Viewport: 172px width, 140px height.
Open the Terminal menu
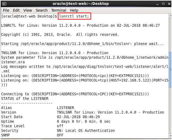click(x=59, y=10)
